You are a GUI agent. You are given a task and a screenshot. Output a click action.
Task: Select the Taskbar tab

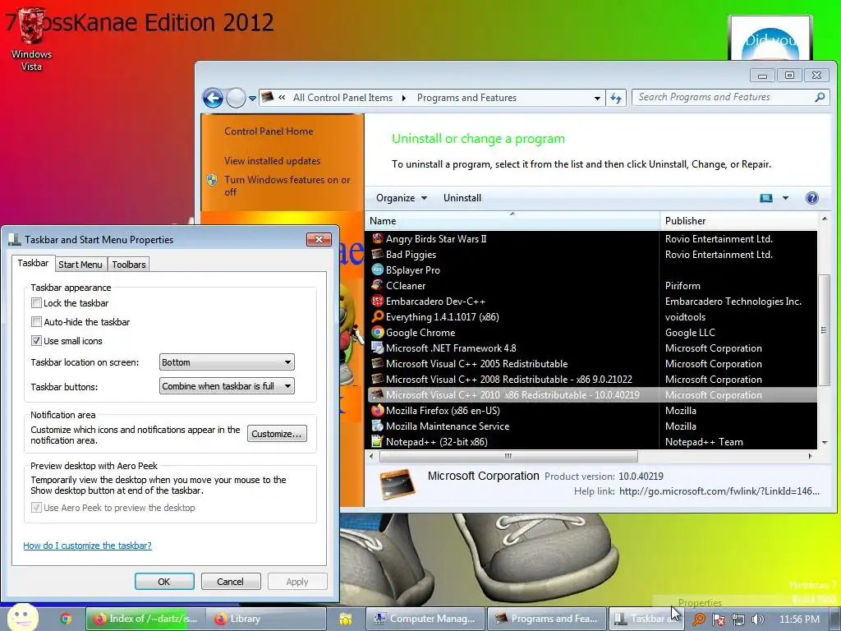(x=33, y=263)
